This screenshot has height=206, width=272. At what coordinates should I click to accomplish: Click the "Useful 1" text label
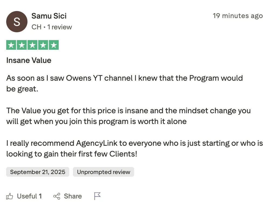tap(29, 196)
